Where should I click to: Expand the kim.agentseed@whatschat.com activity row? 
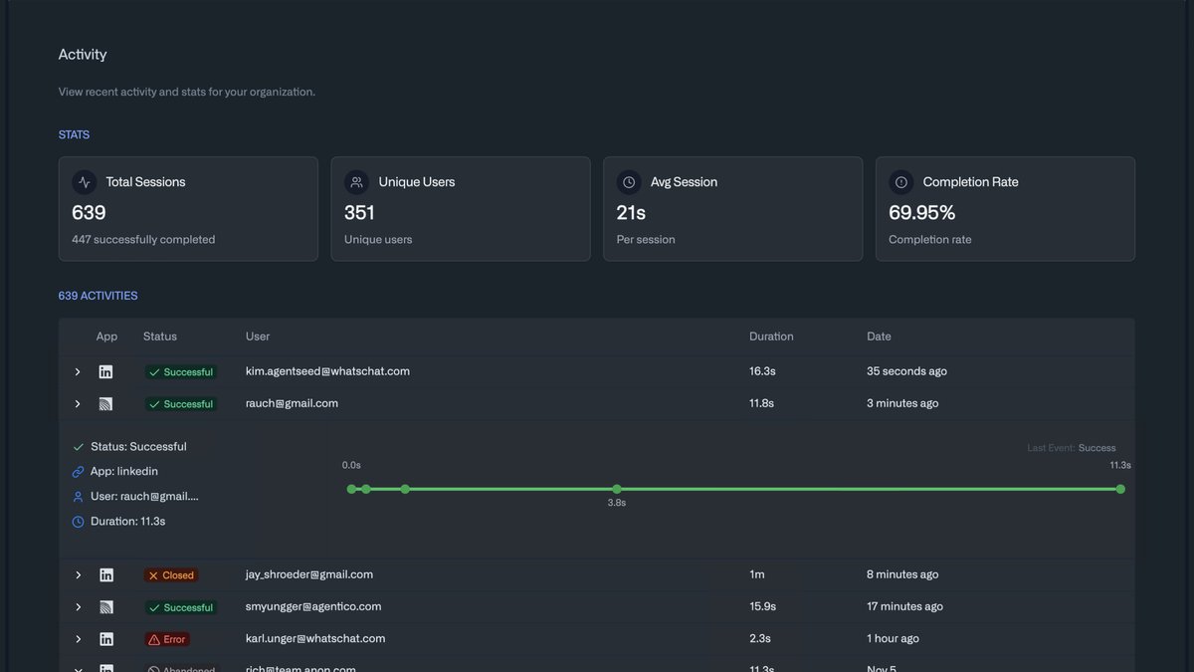coord(78,371)
